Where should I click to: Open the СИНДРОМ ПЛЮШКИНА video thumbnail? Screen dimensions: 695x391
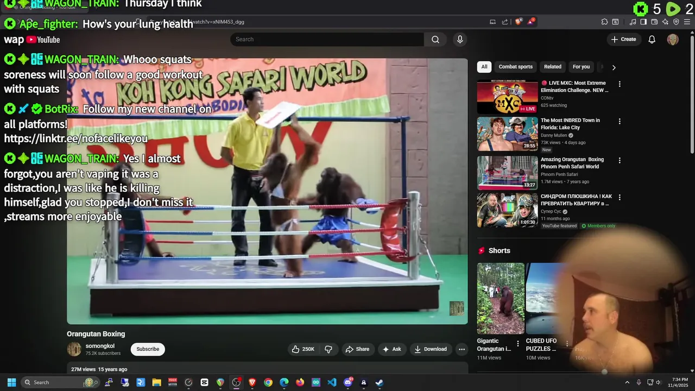[507, 210]
